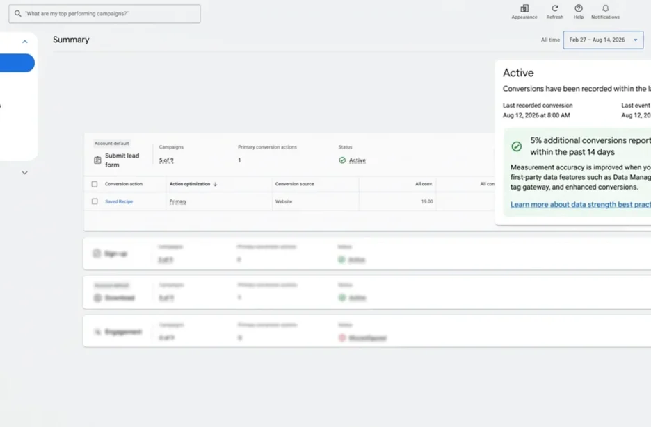651x427 pixels.
Task: Focus the top performing campaigns search field
Action: (x=104, y=14)
